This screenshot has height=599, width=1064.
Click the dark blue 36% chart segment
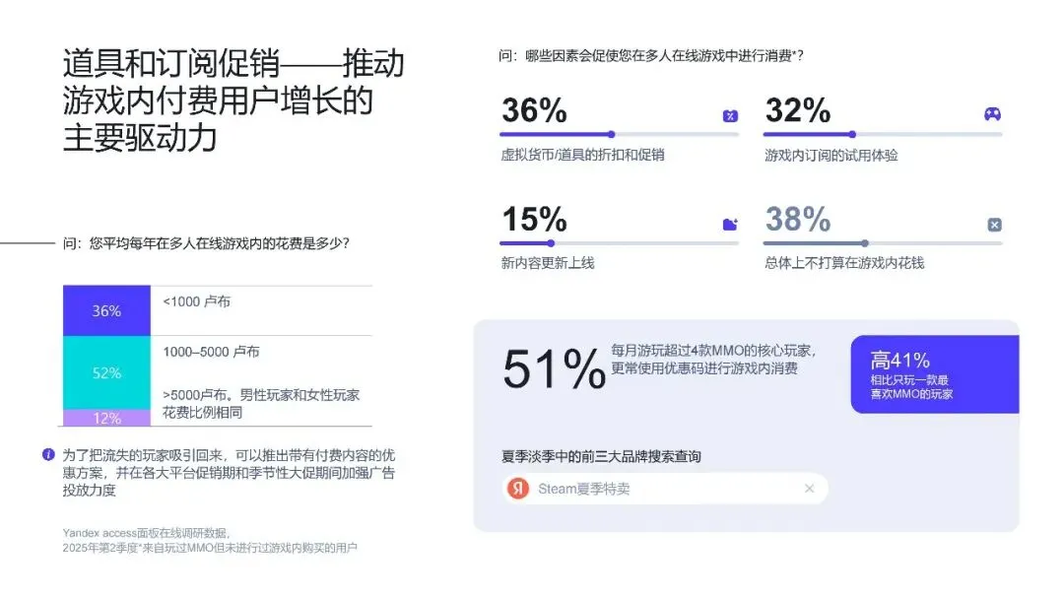tap(106, 310)
